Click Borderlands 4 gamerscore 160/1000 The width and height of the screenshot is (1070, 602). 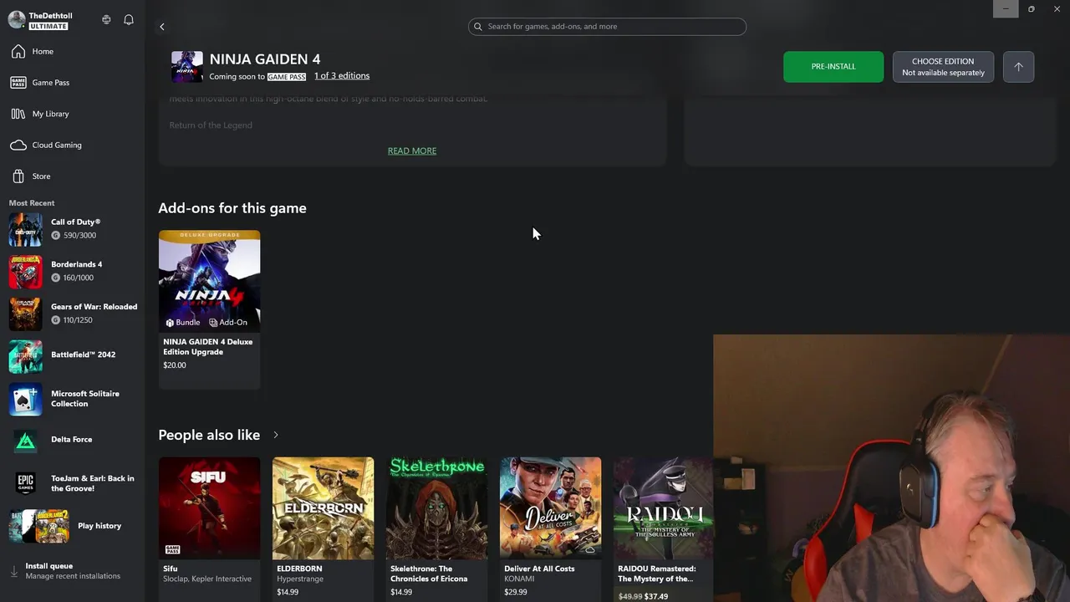point(72,278)
